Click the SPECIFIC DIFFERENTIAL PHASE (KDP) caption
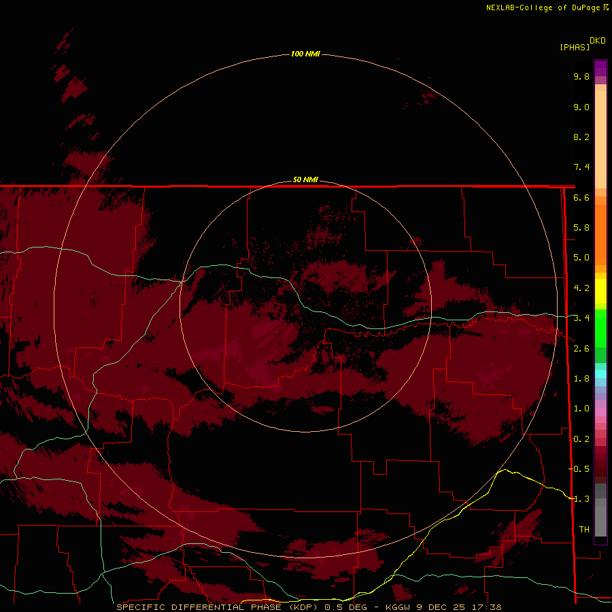The width and height of the screenshot is (612, 612). 217,607
